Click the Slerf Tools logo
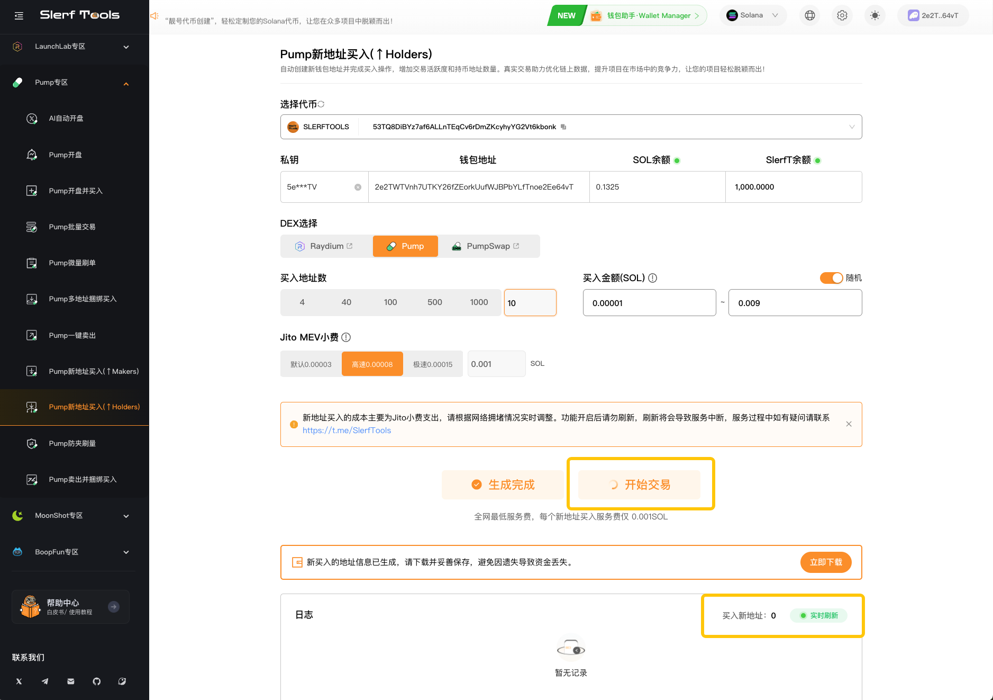The image size is (993, 700). point(80,15)
